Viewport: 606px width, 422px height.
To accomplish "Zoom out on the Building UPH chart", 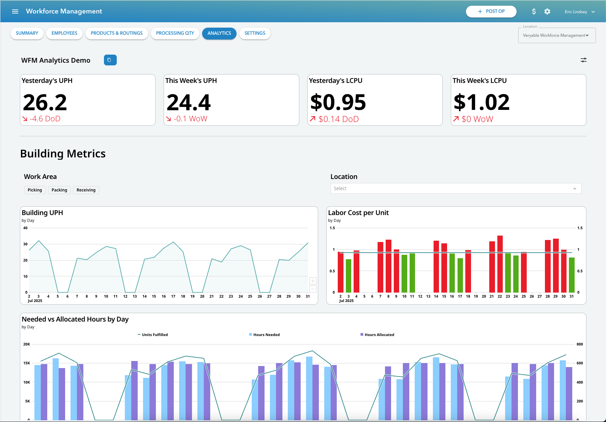I will pos(313,289).
